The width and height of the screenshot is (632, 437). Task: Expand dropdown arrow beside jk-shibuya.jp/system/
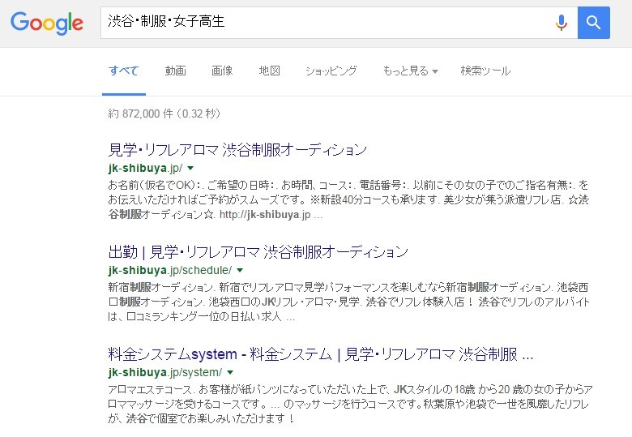pos(230,372)
